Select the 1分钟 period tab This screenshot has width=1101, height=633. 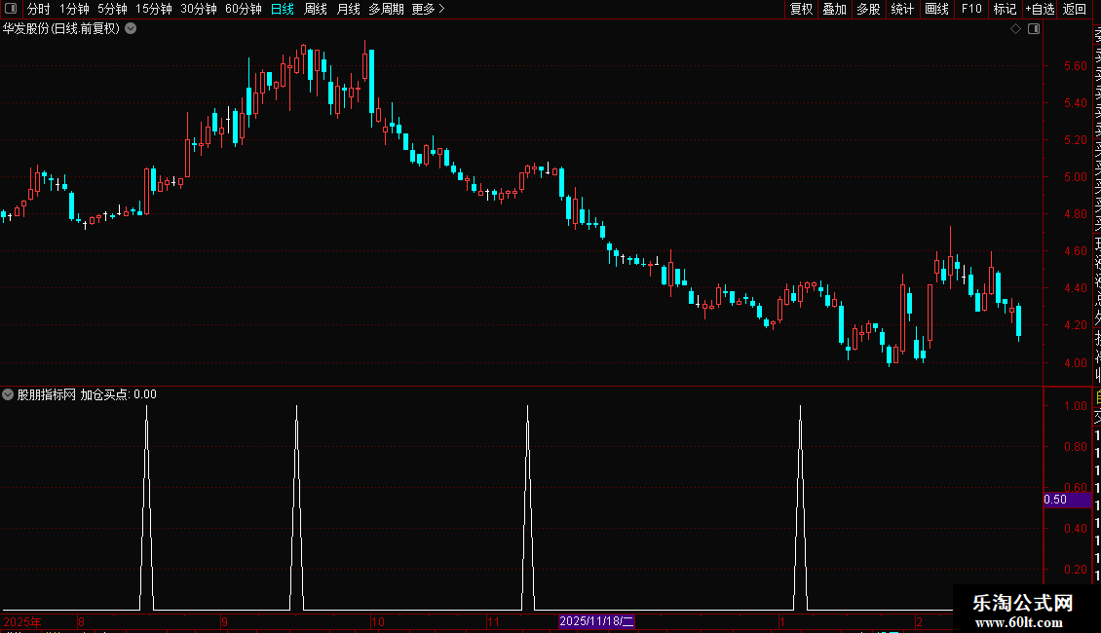point(74,9)
